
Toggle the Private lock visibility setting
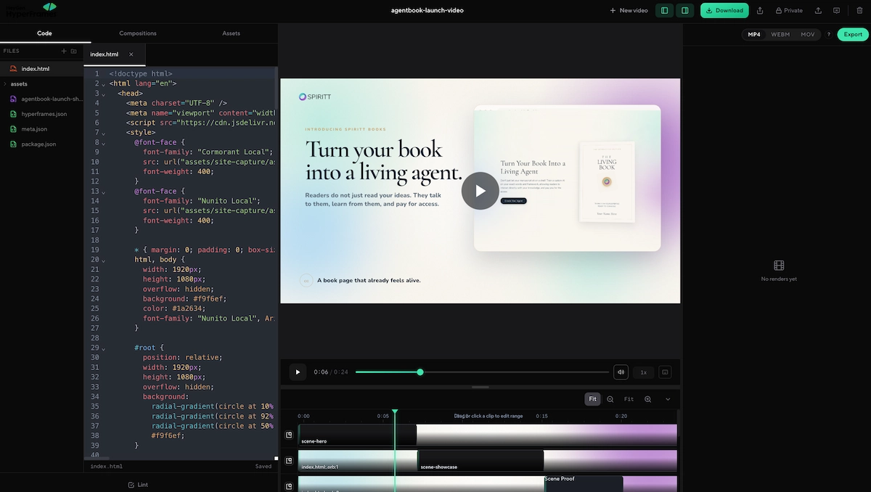point(789,10)
